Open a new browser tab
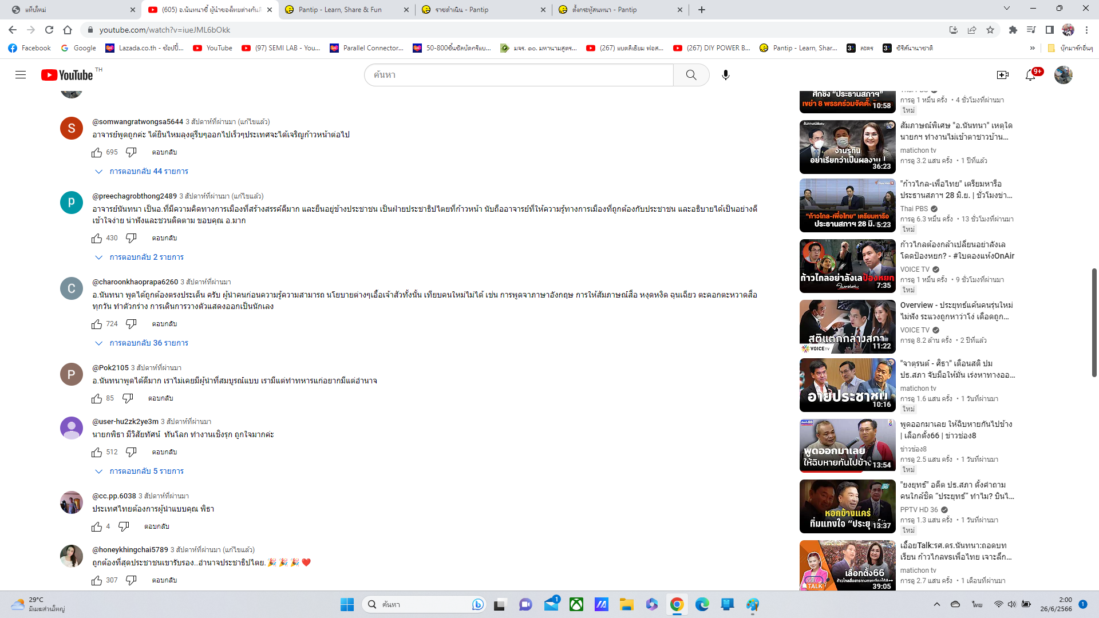This screenshot has width=1099, height=618. coord(702,10)
